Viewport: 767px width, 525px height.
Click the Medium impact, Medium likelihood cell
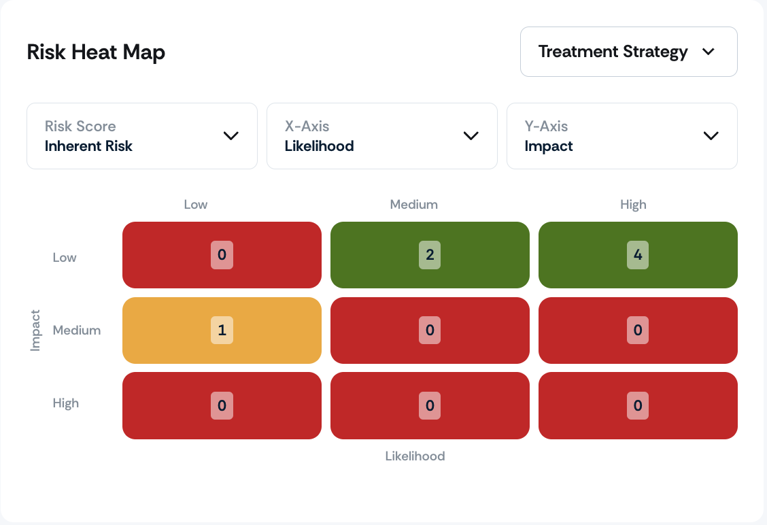(430, 331)
